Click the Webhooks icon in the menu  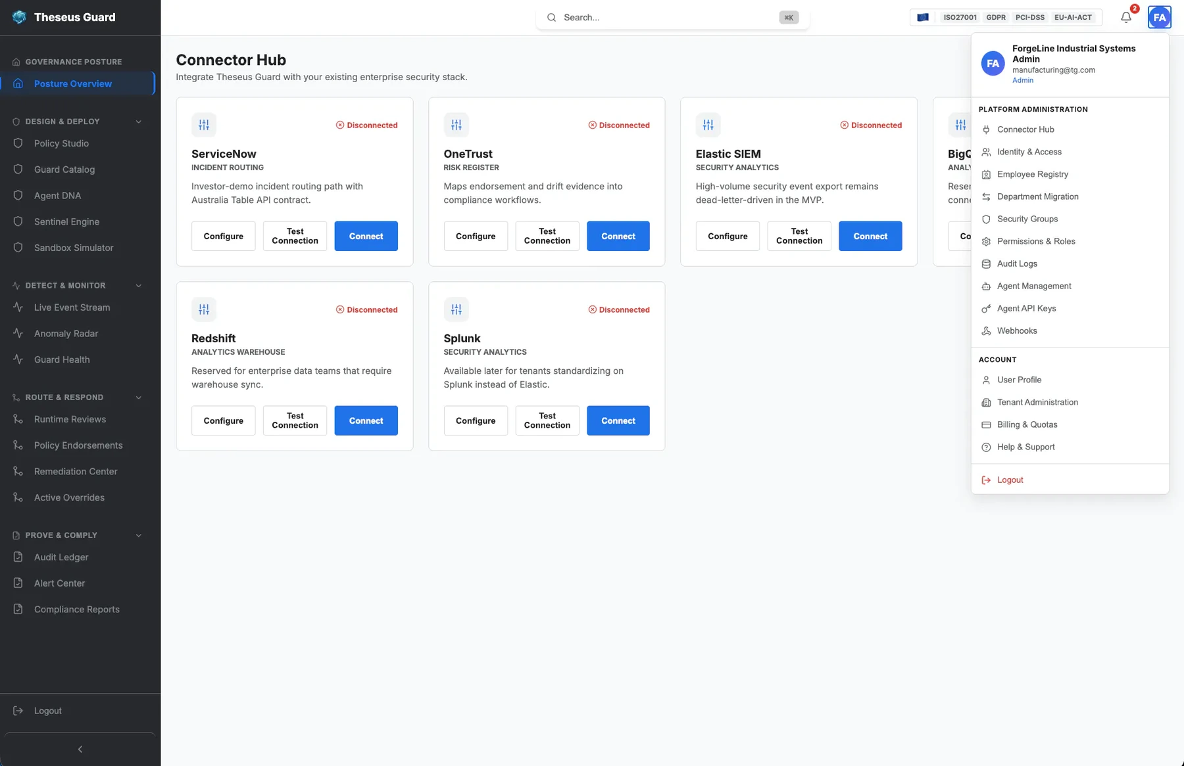pyautogui.click(x=986, y=331)
